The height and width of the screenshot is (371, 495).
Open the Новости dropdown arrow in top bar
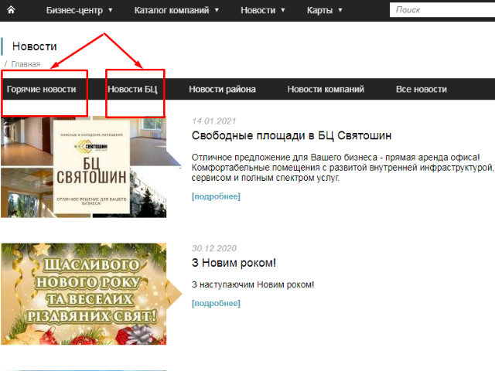point(283,10)
